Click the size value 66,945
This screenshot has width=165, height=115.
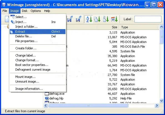(x=112, y=65)
